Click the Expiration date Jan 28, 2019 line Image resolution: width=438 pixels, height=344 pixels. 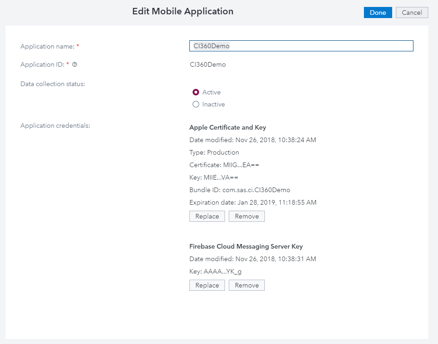[253, 202]
